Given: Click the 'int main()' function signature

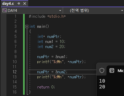Looking at the screenshot, I should pyautogui.click(x=39, y=27).
